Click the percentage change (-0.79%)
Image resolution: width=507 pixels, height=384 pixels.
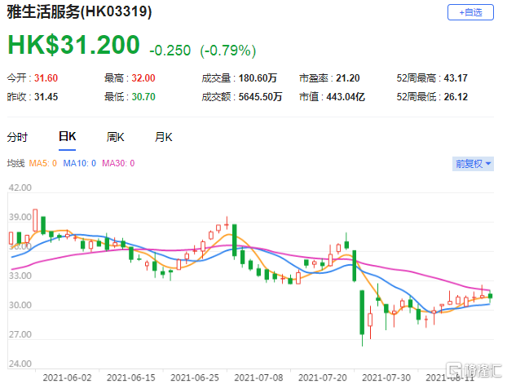click(228, 51)
